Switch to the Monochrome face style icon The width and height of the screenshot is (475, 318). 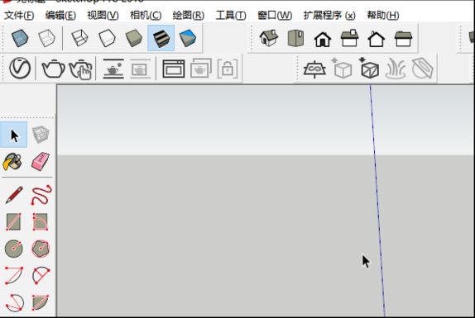[188, 38]
